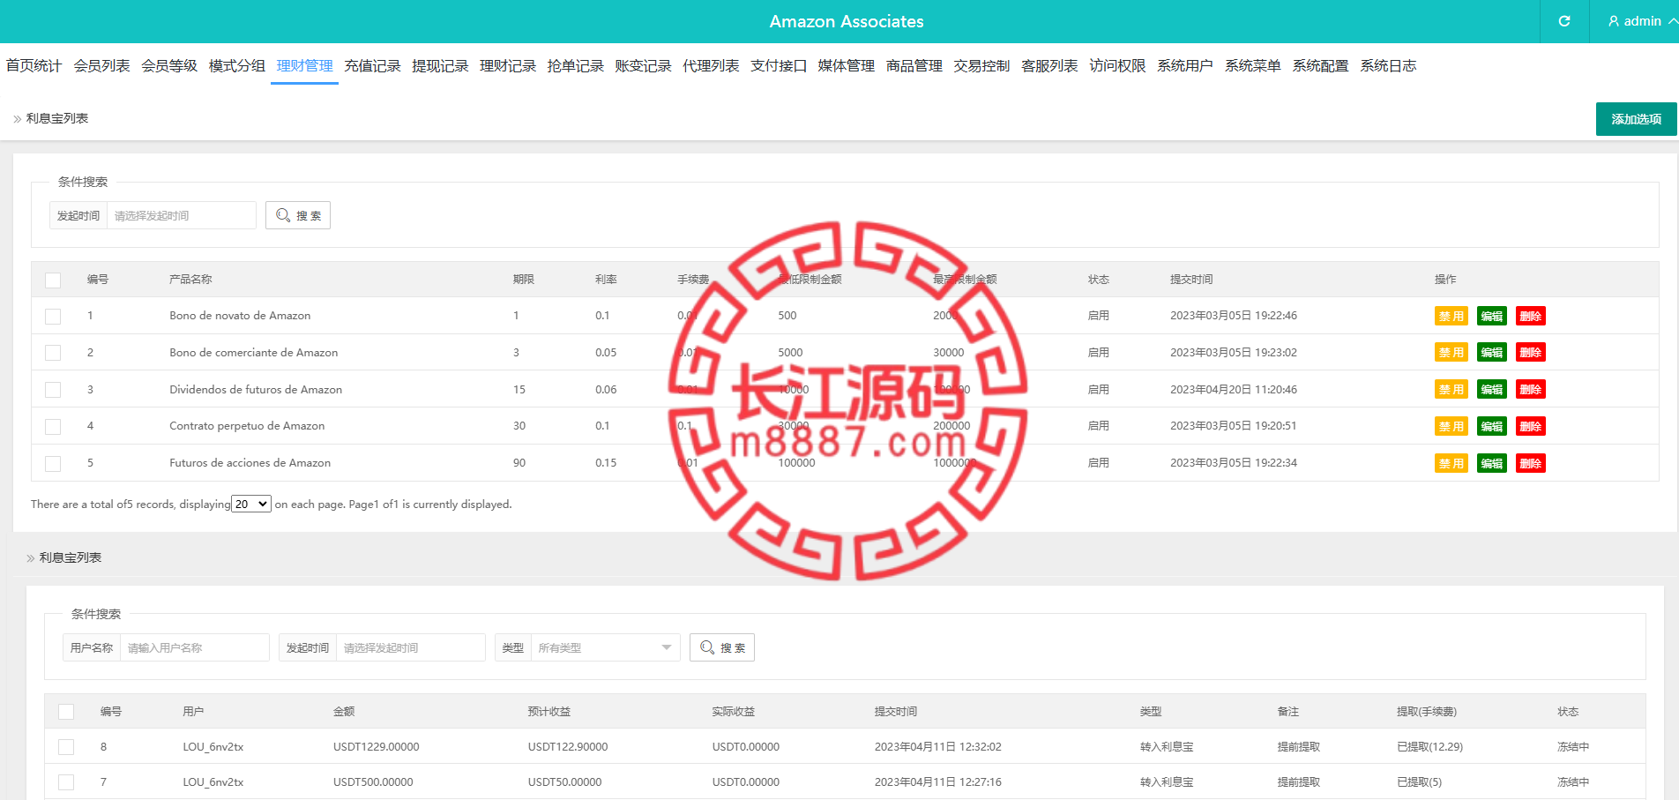Open 商品管理 menu

coord(914,66)
